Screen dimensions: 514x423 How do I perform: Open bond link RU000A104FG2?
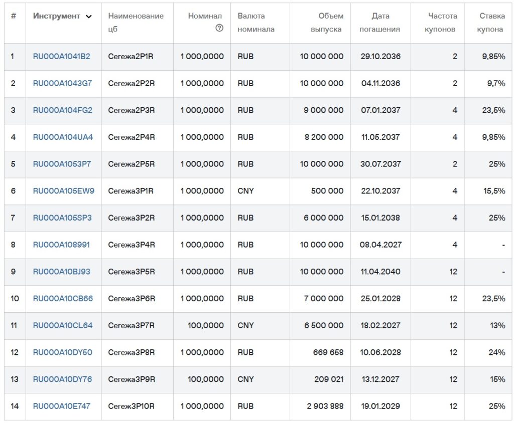[x=63, y=110]
